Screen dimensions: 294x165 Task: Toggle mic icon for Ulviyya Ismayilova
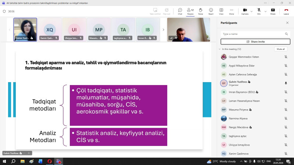pos(286,144)
